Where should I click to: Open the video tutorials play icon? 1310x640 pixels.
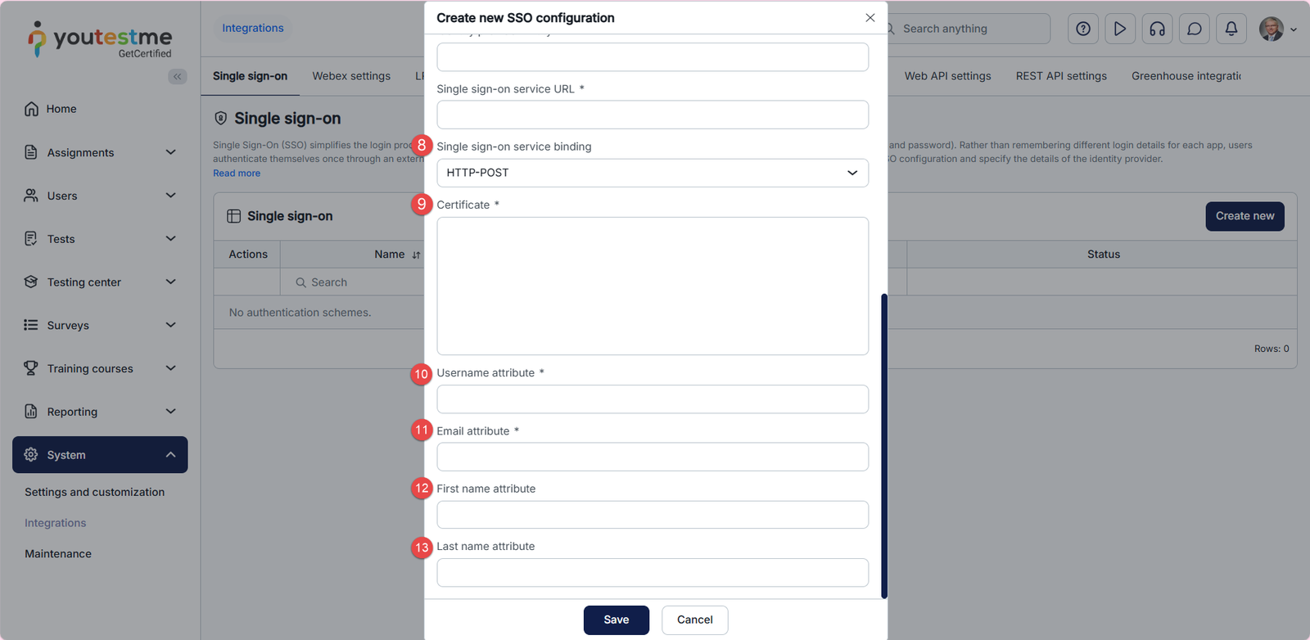point(1120,29)
